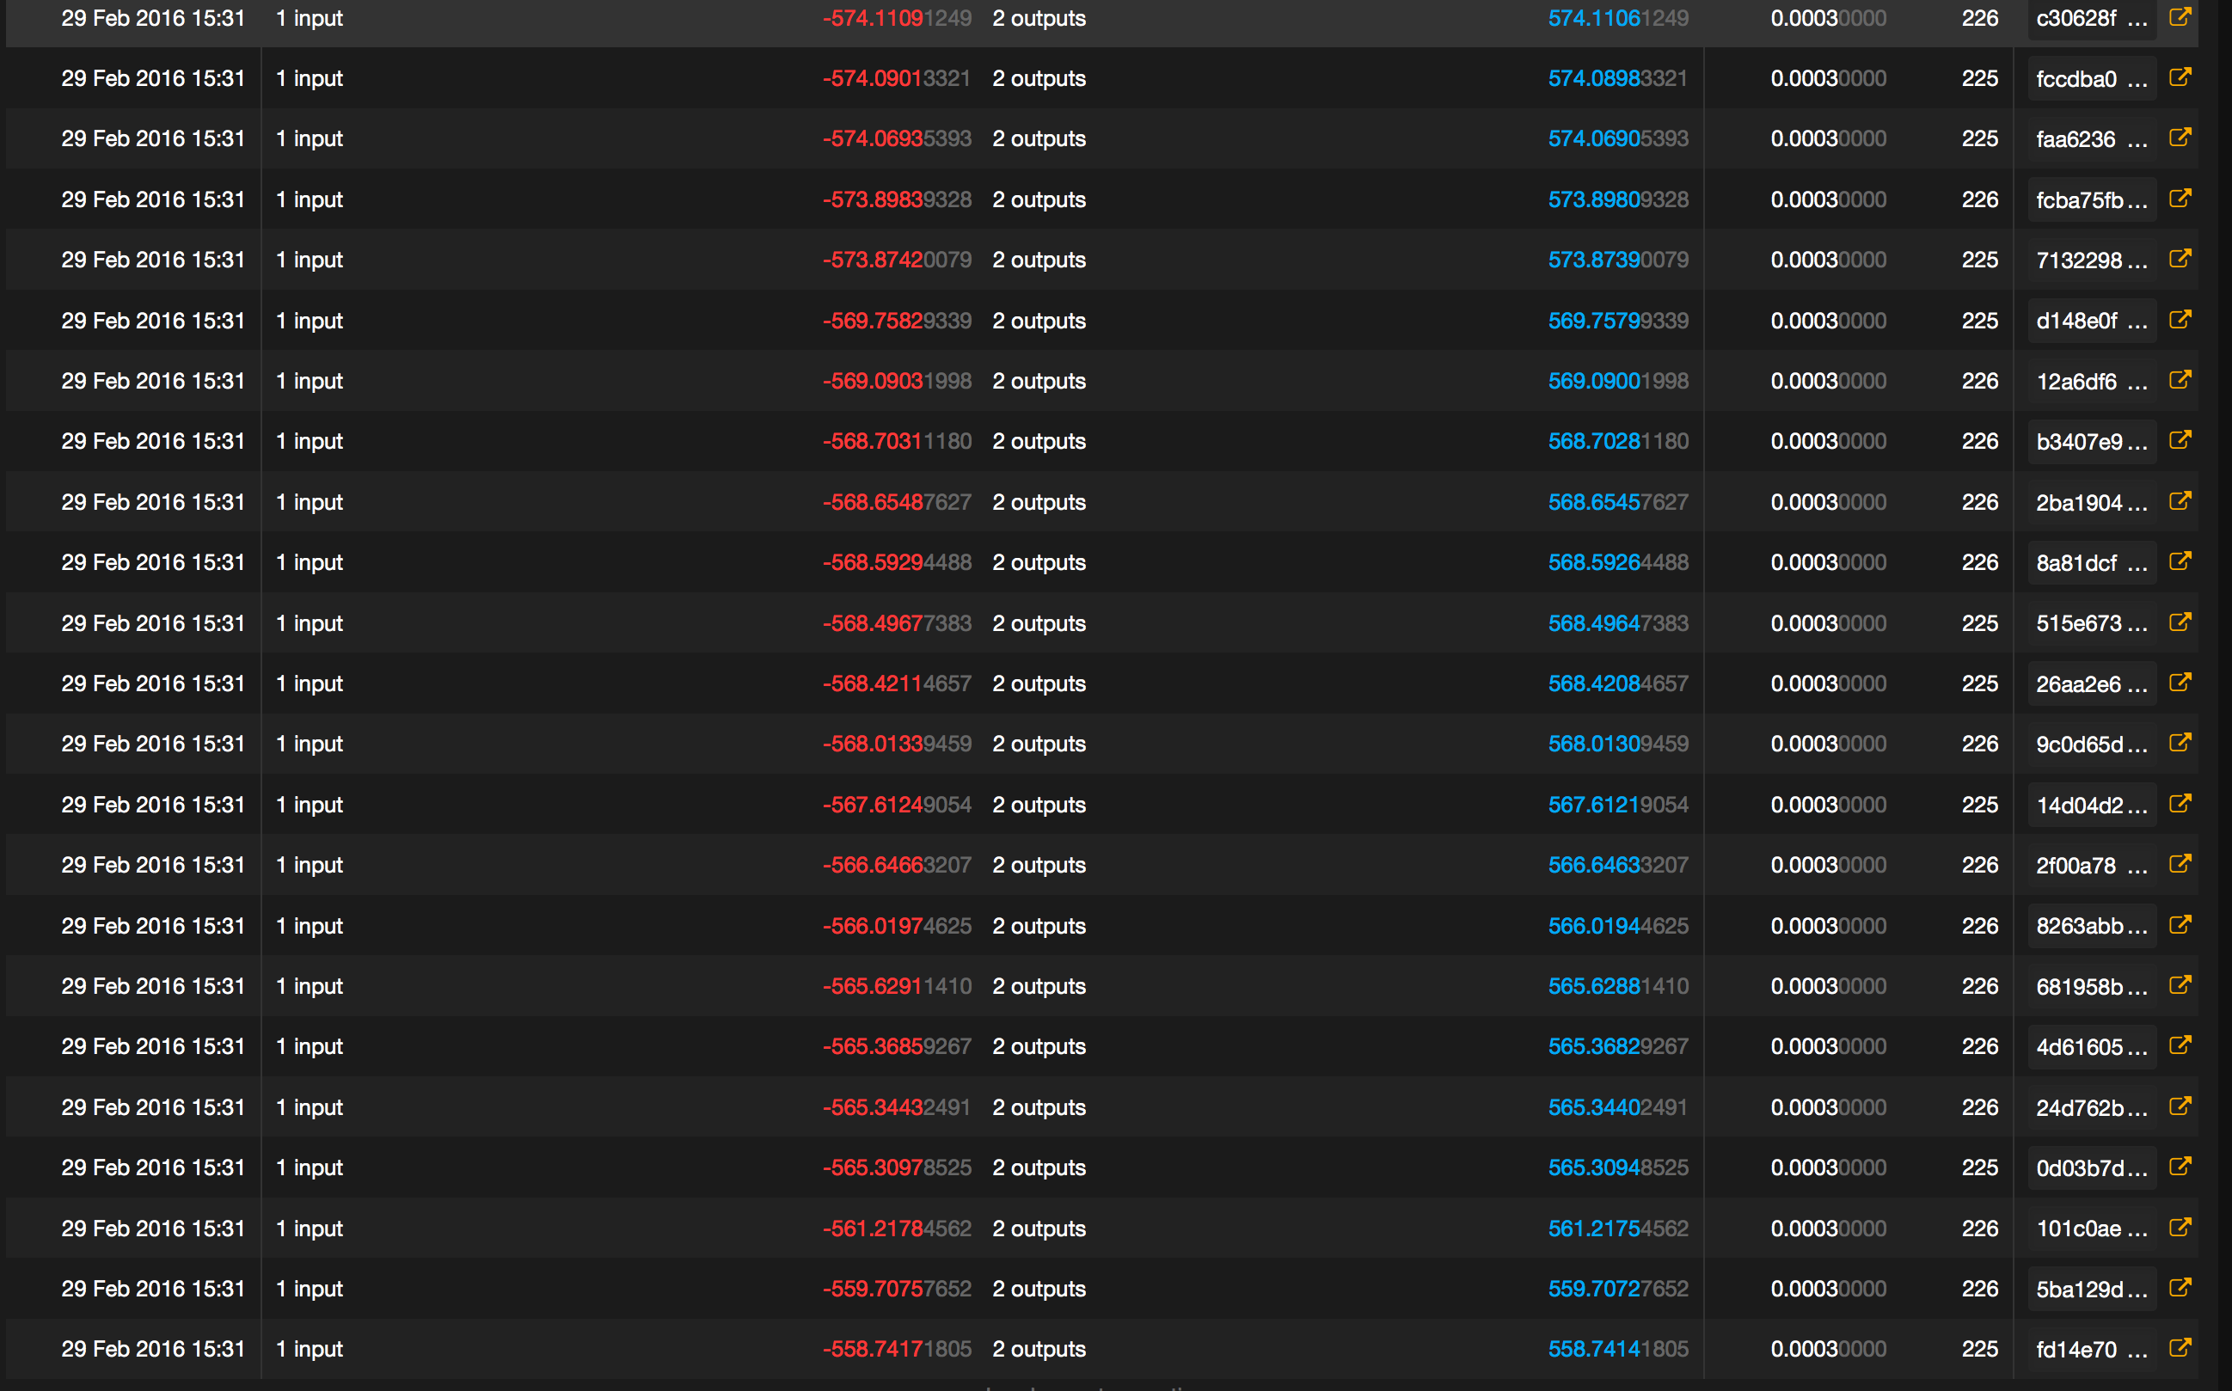
Task: Open external link for transaction c30628f
Action: [2180, 17]
